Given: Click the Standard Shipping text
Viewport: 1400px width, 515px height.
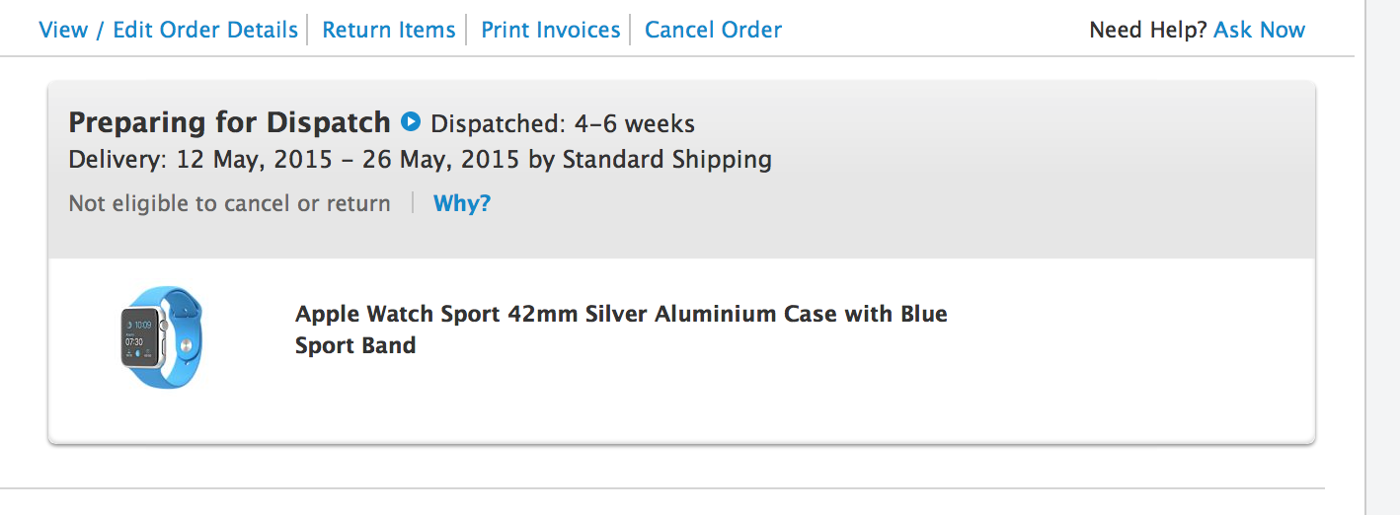Looking at the screenshot, I should 666,159.
